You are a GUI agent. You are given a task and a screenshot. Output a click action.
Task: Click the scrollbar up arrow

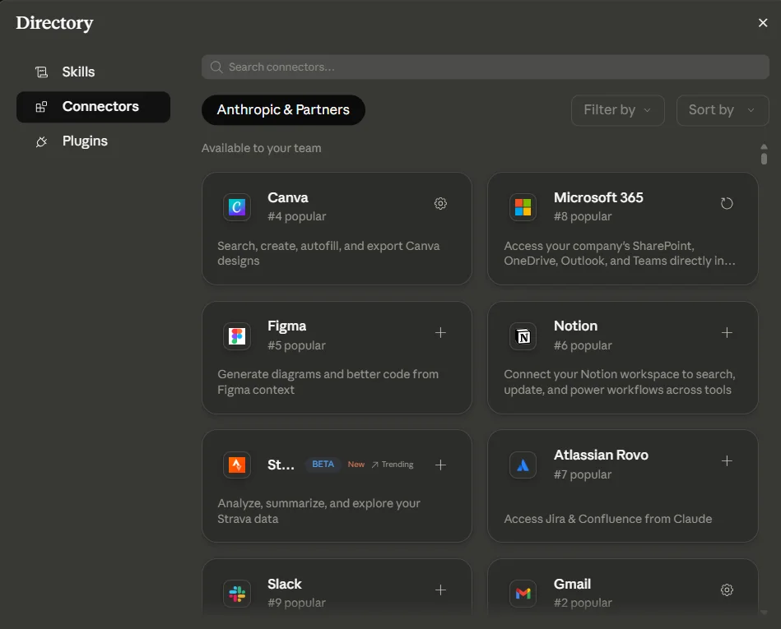click(764, 146)
